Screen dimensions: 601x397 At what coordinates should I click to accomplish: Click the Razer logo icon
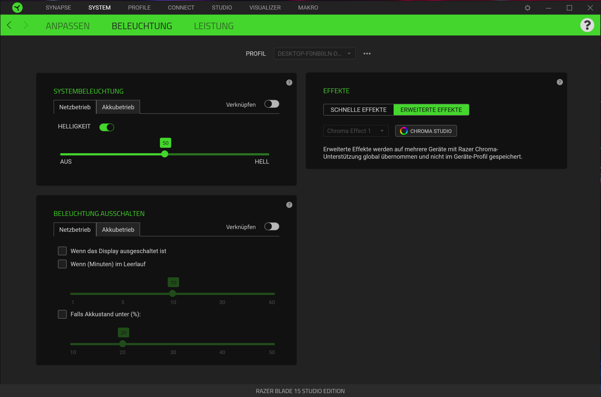click(x=17, y=7)
